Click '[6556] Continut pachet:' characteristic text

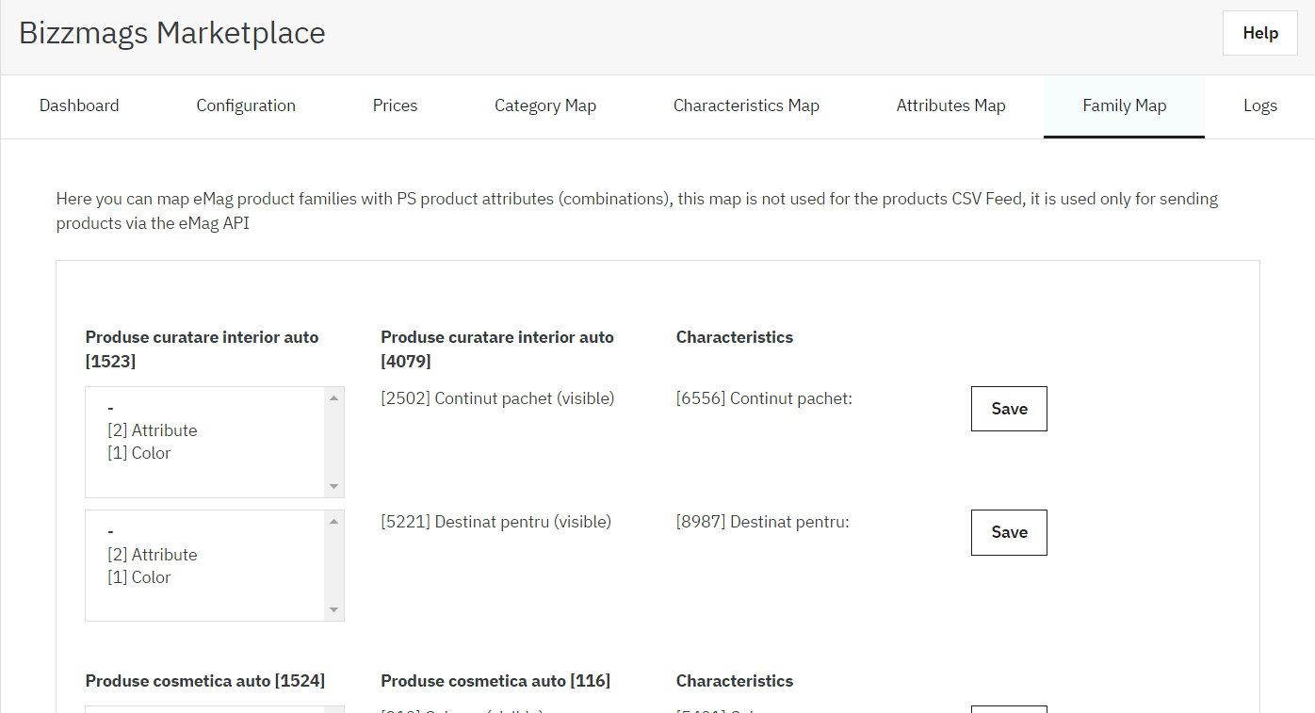tap(764, 398)
